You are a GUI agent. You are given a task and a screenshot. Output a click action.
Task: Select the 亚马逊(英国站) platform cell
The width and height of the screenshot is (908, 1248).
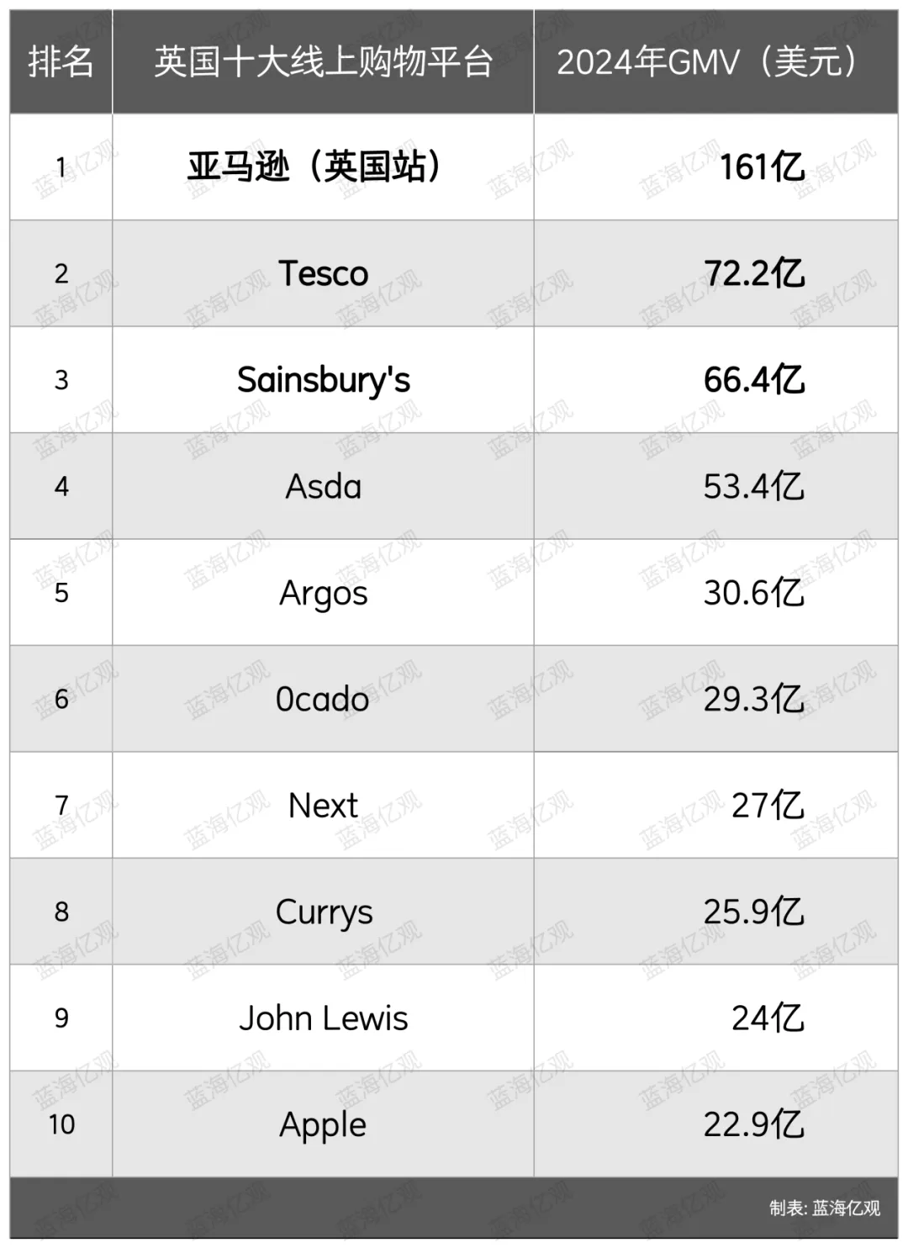(315, 167)
